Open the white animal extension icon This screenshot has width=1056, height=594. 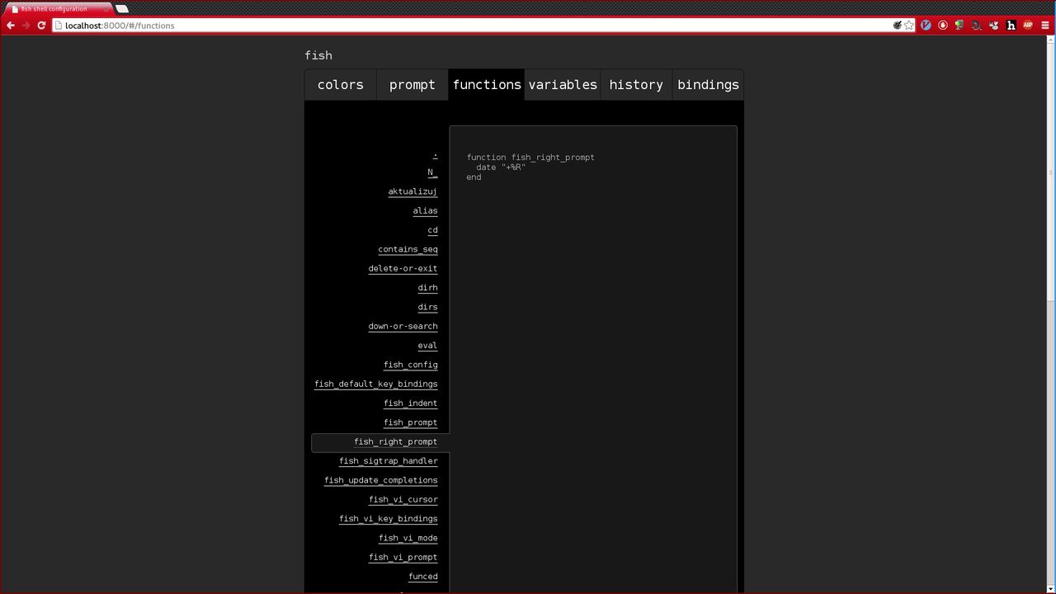click(x=993, y=26)
